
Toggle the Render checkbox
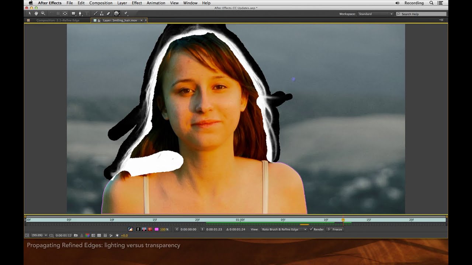(x=311, y=229)
